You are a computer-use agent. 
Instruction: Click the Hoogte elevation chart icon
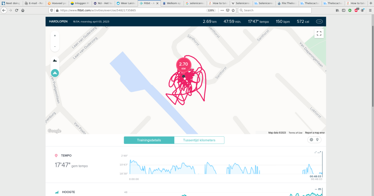point(56,192)
